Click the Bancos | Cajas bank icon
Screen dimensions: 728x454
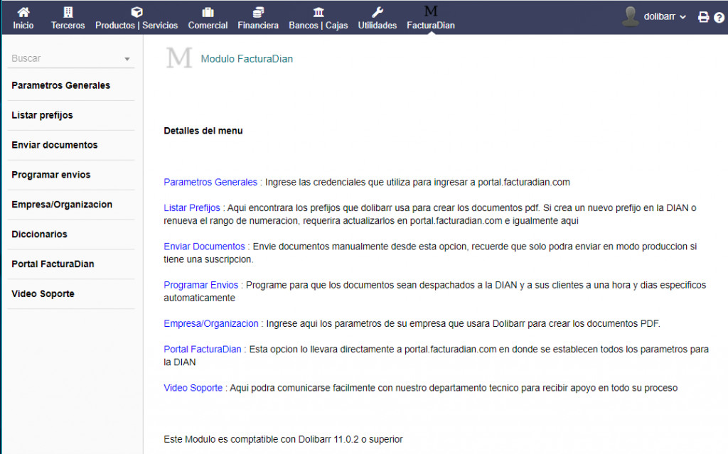(x=318, y=12)
